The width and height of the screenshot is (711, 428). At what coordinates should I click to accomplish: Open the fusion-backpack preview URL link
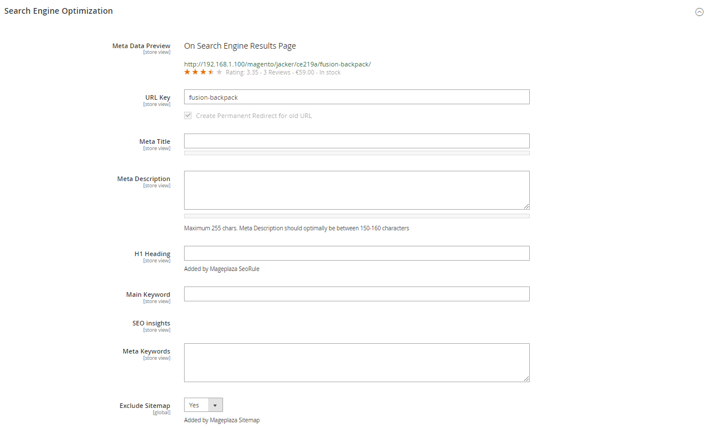click(278, 64)
